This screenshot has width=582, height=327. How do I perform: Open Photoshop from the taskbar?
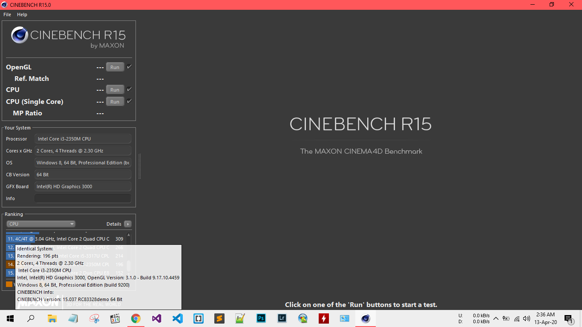point(261,318)
